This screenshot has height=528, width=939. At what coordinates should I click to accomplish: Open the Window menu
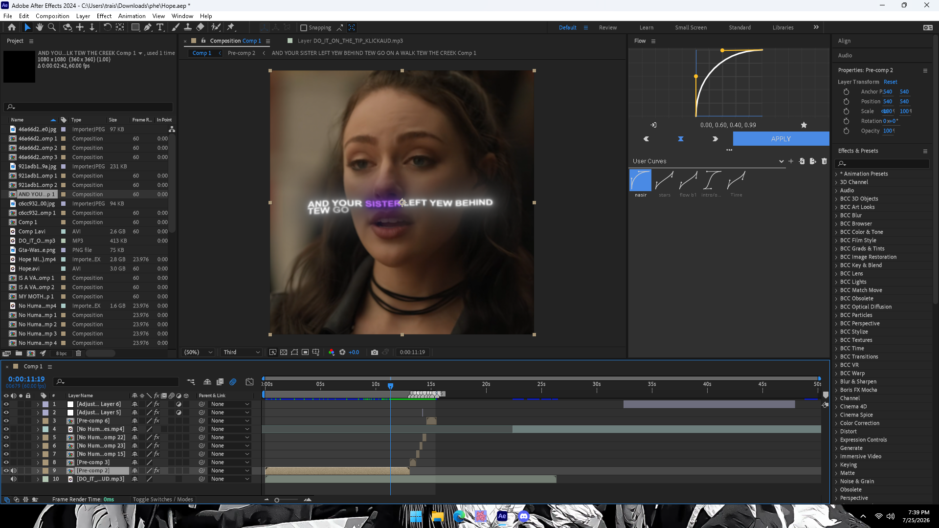182,16
